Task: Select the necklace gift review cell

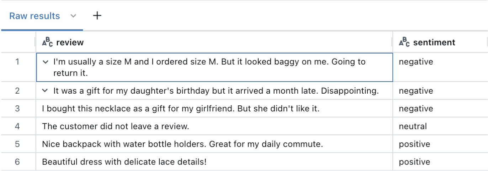Action: tap(181, 109)
